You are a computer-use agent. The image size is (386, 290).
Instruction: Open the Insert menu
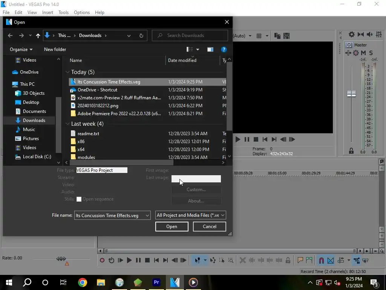(x=47, y=12)
